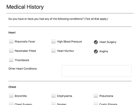The width and height of the screenshot is (140, 105).
Task: Tick the Bronchitis checkbox
Action: (x=11, y=96)
